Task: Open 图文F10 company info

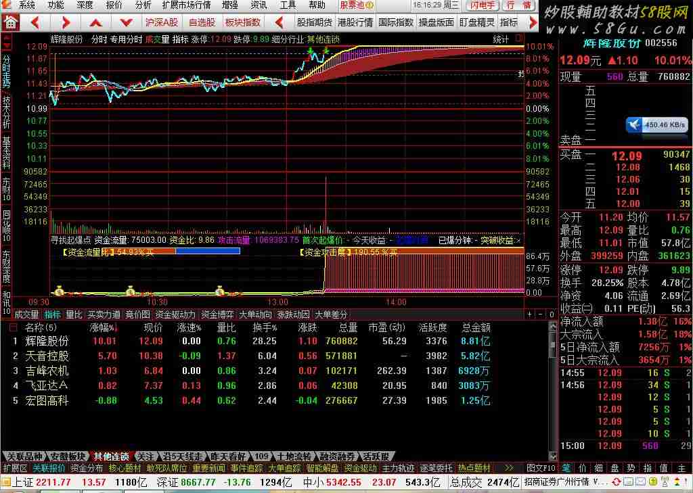Action: click(541, 468)
